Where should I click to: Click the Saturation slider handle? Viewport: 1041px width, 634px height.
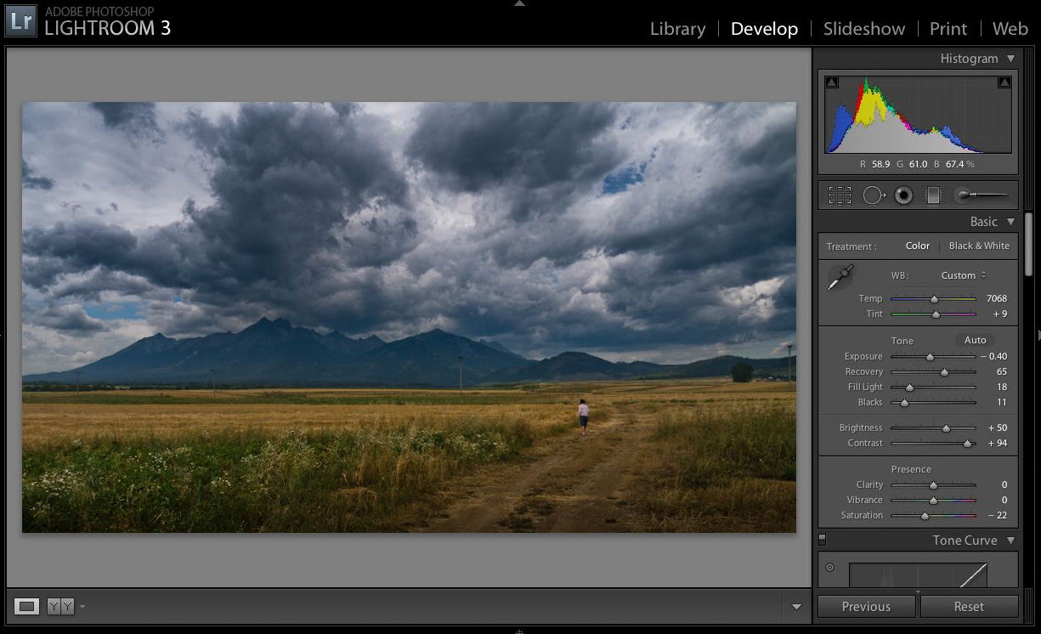[x=925, y=516]
